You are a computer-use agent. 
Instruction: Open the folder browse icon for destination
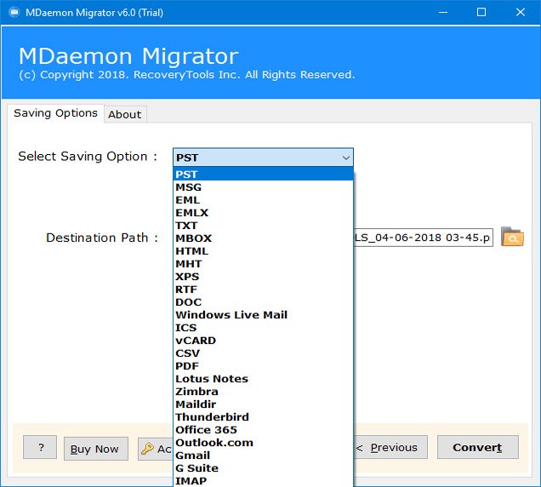coord(512,237)
